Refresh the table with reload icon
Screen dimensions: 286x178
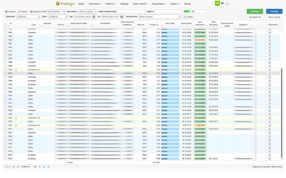(48, 167)
